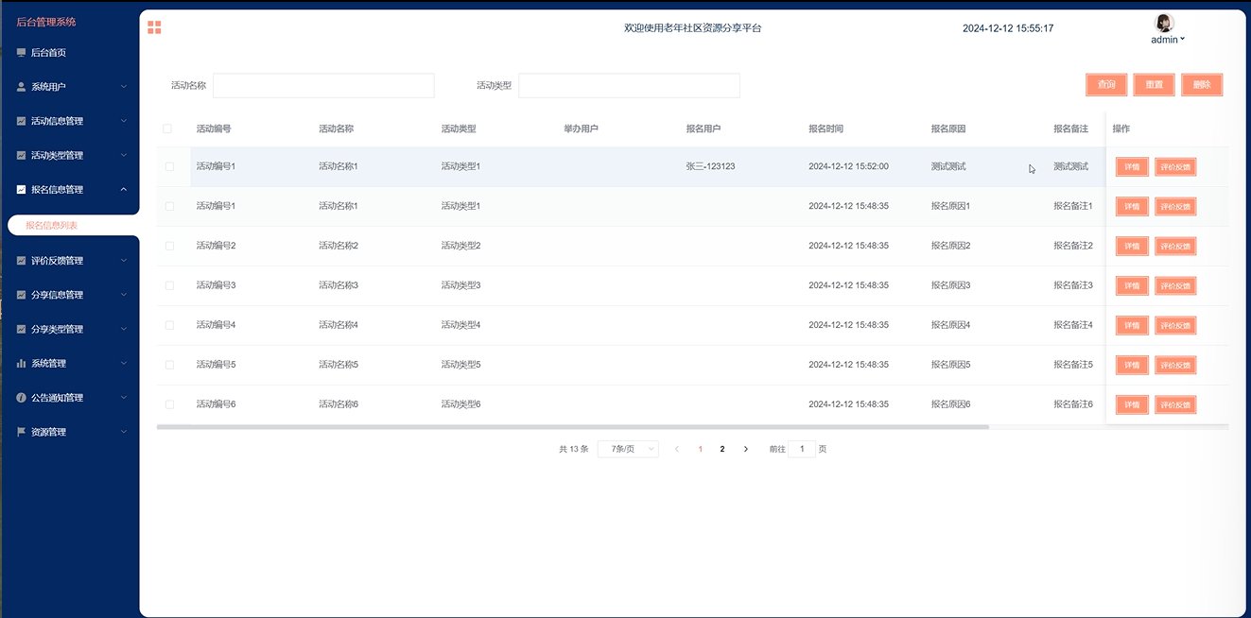Check the row for 活动编号4
Image resolution: width=1251 pixels, height=618 pixels.
170,325
